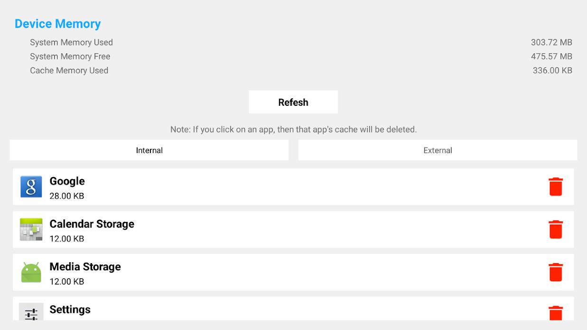Image resolution: width=587 pixels, height=330 pixels.
Task: Click the System Memory Free label
Action: (70, 56)
